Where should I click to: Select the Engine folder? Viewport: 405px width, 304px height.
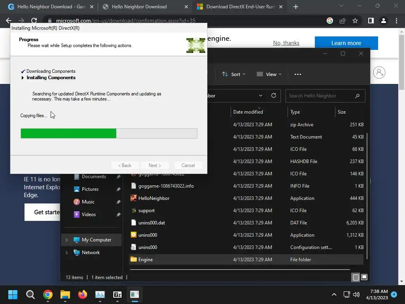pos(246,260)
